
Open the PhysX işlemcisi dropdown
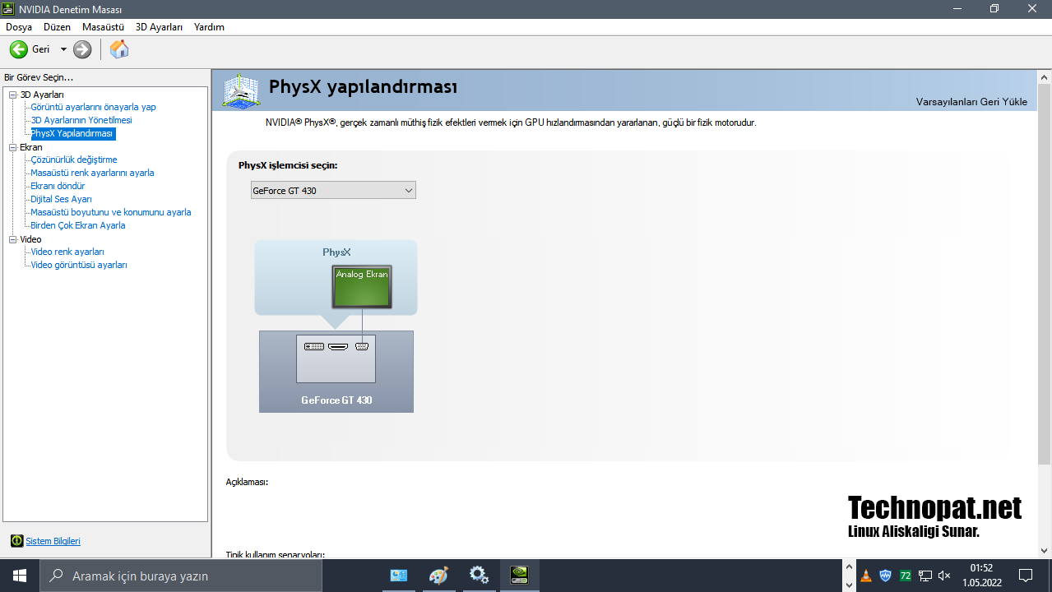tap(333, 191)
